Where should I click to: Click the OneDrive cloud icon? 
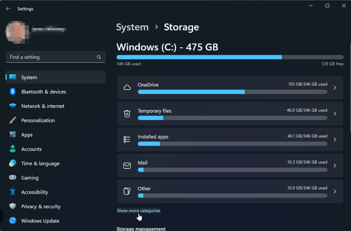pyautogui.click(x=127, y=88)
